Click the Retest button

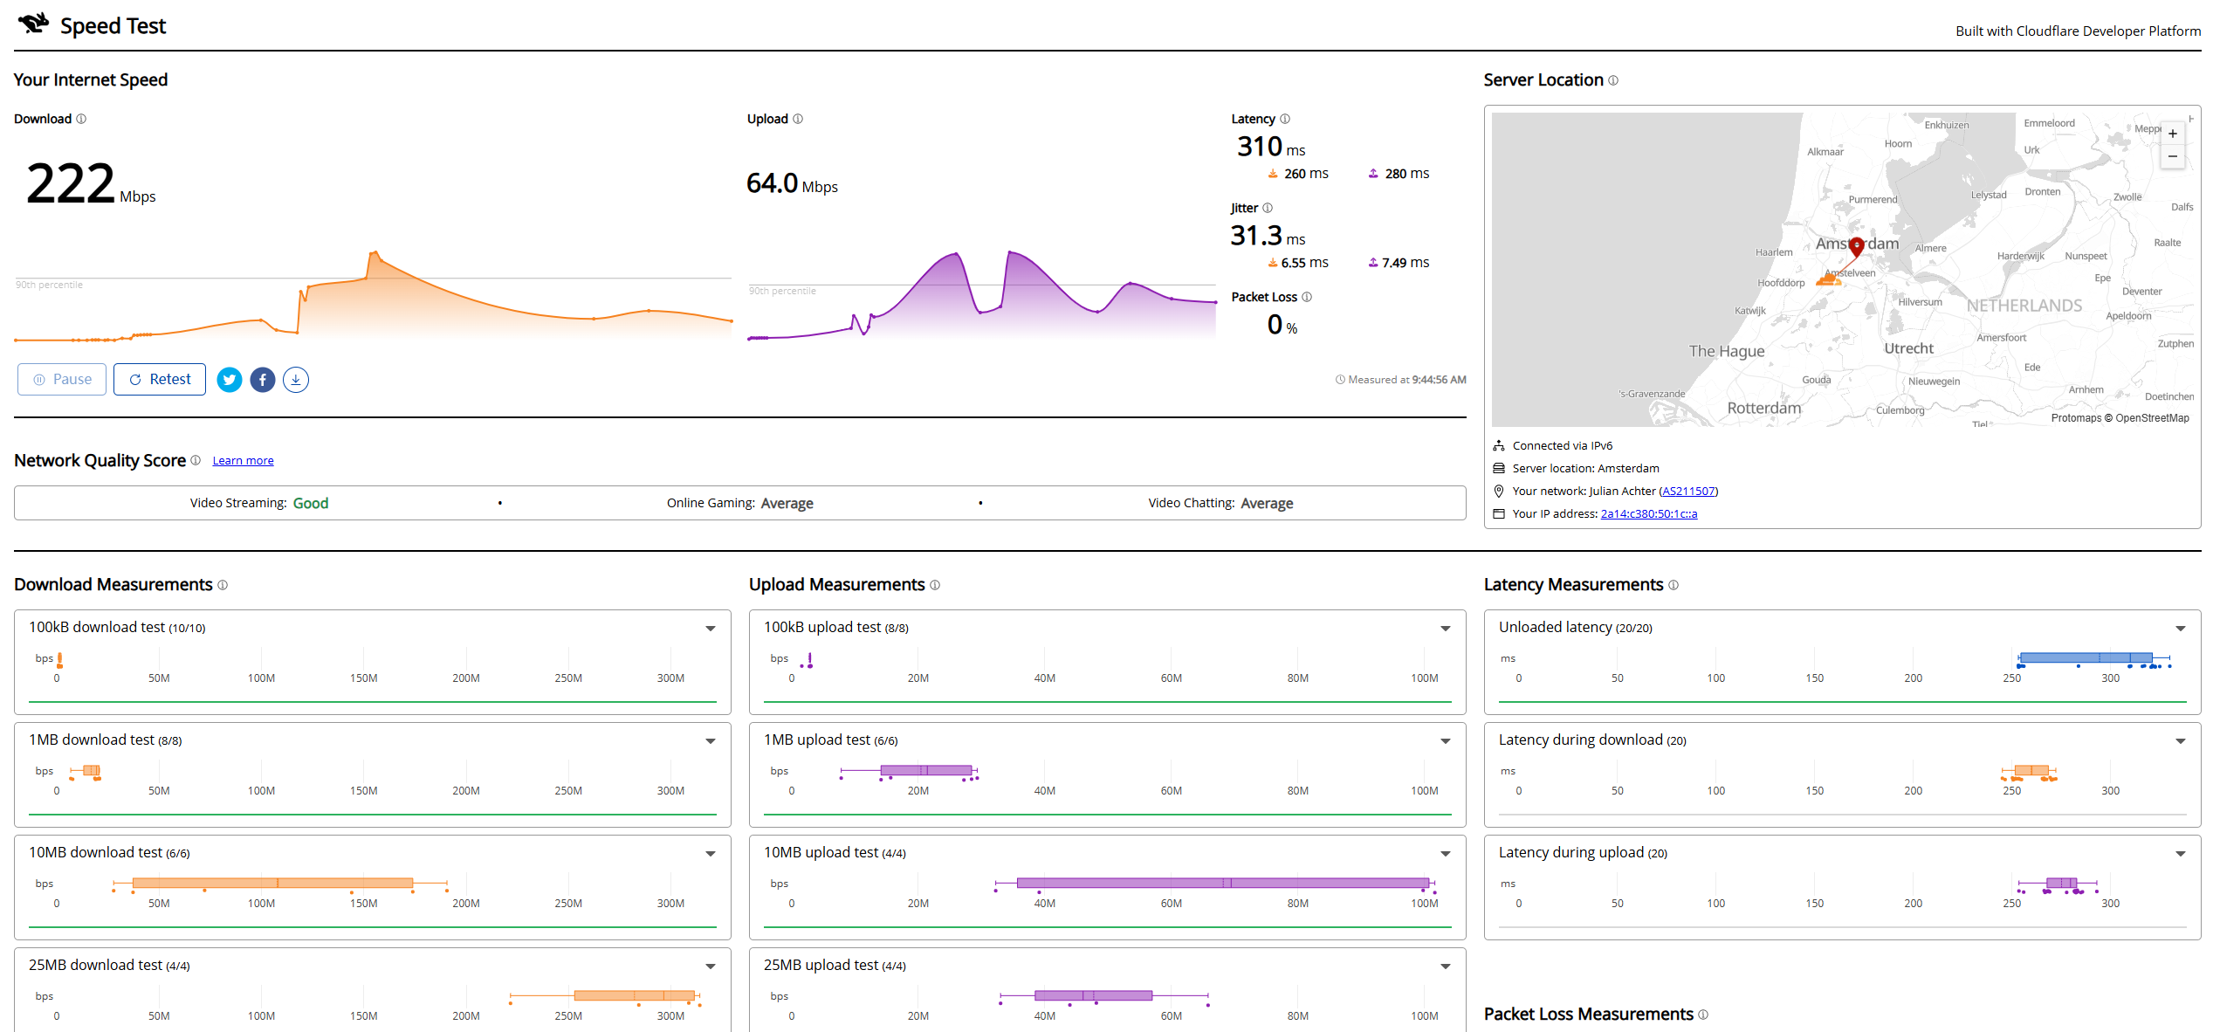pyautogui.click(x=160, y=380)
